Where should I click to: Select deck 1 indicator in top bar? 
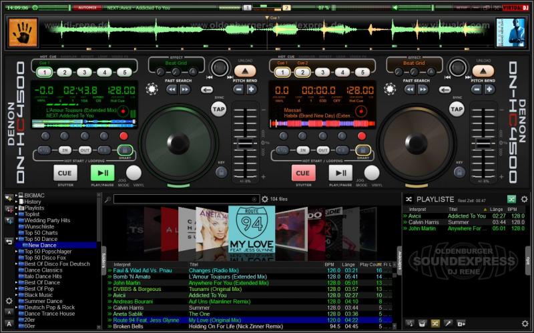pyautogui.click(x=247, y=7)
